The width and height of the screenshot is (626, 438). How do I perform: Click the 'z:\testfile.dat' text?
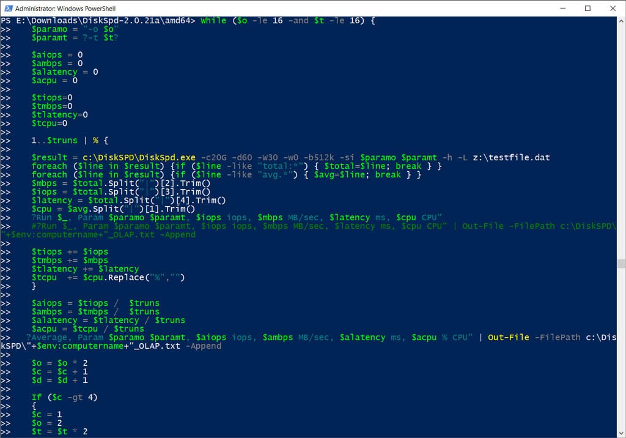[512, 158]
